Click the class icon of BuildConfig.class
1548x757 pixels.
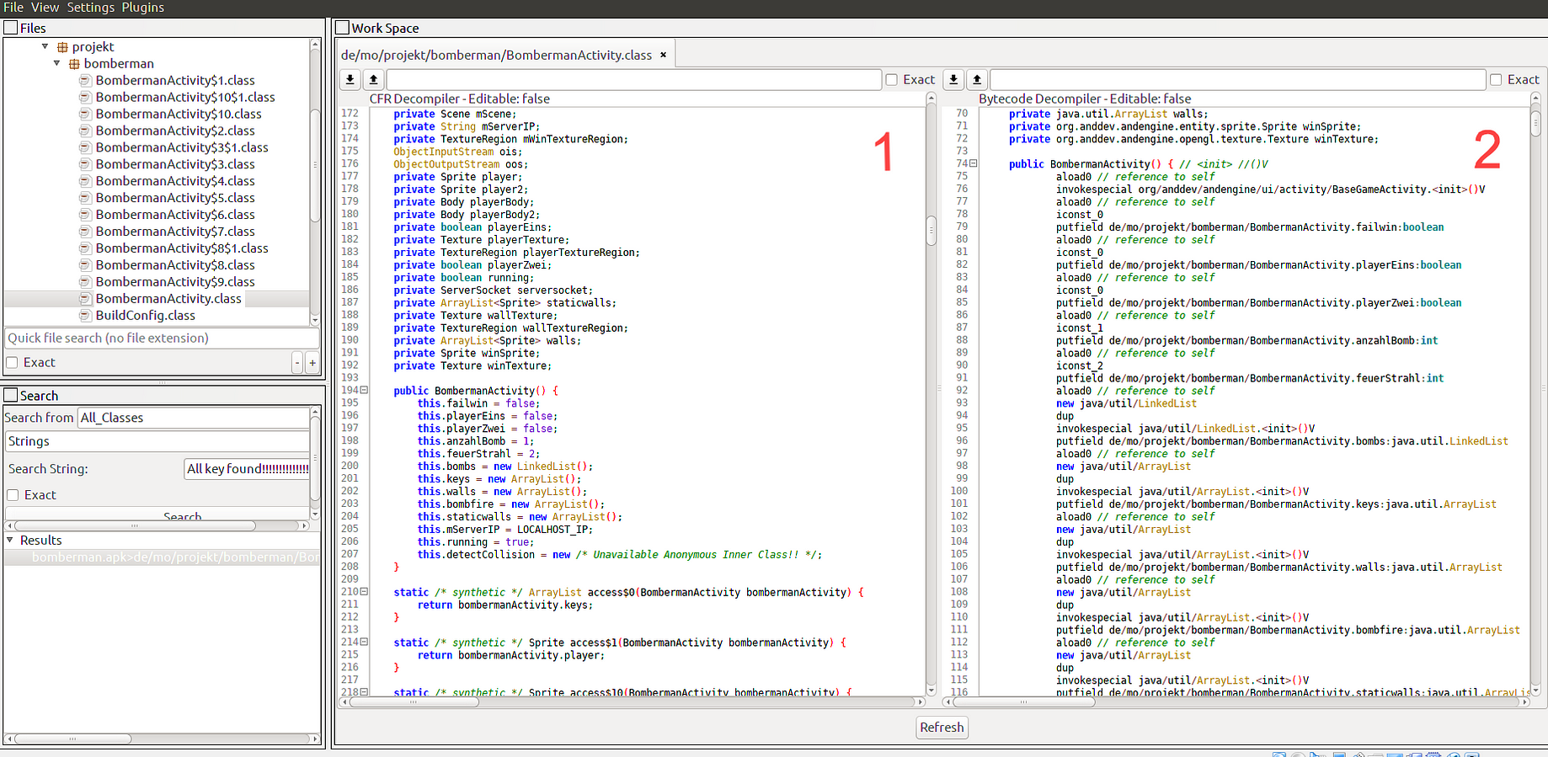(85, 316)
